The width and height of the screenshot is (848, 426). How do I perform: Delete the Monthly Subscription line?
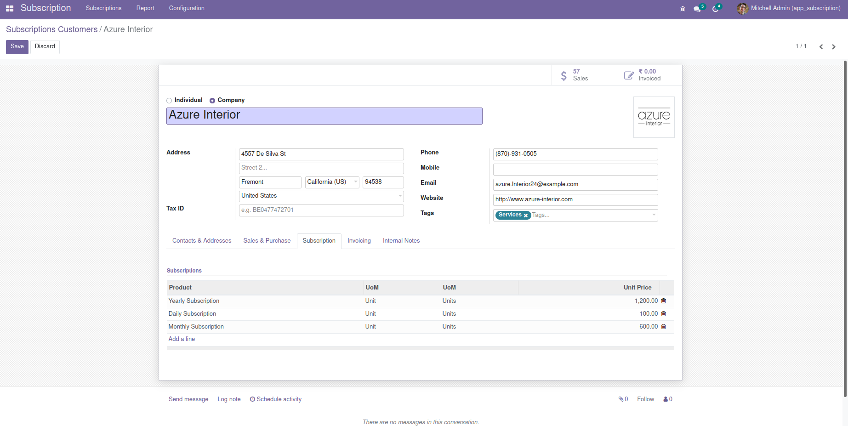[x=663, y=327]
